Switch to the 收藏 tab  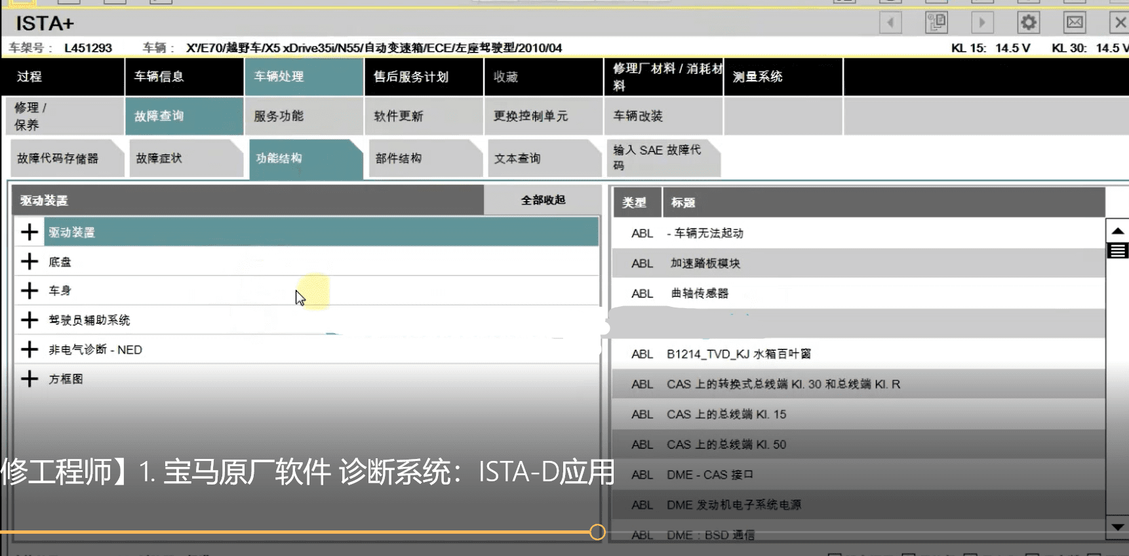pyautogui.click(x=544, y=77)
